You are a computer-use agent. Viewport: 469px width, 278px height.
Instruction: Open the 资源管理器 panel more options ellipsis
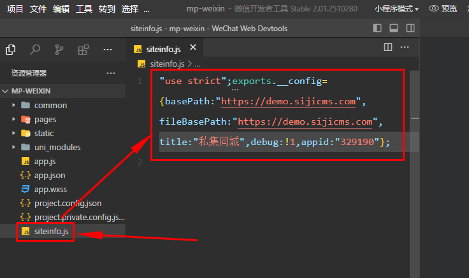(111, 73)
